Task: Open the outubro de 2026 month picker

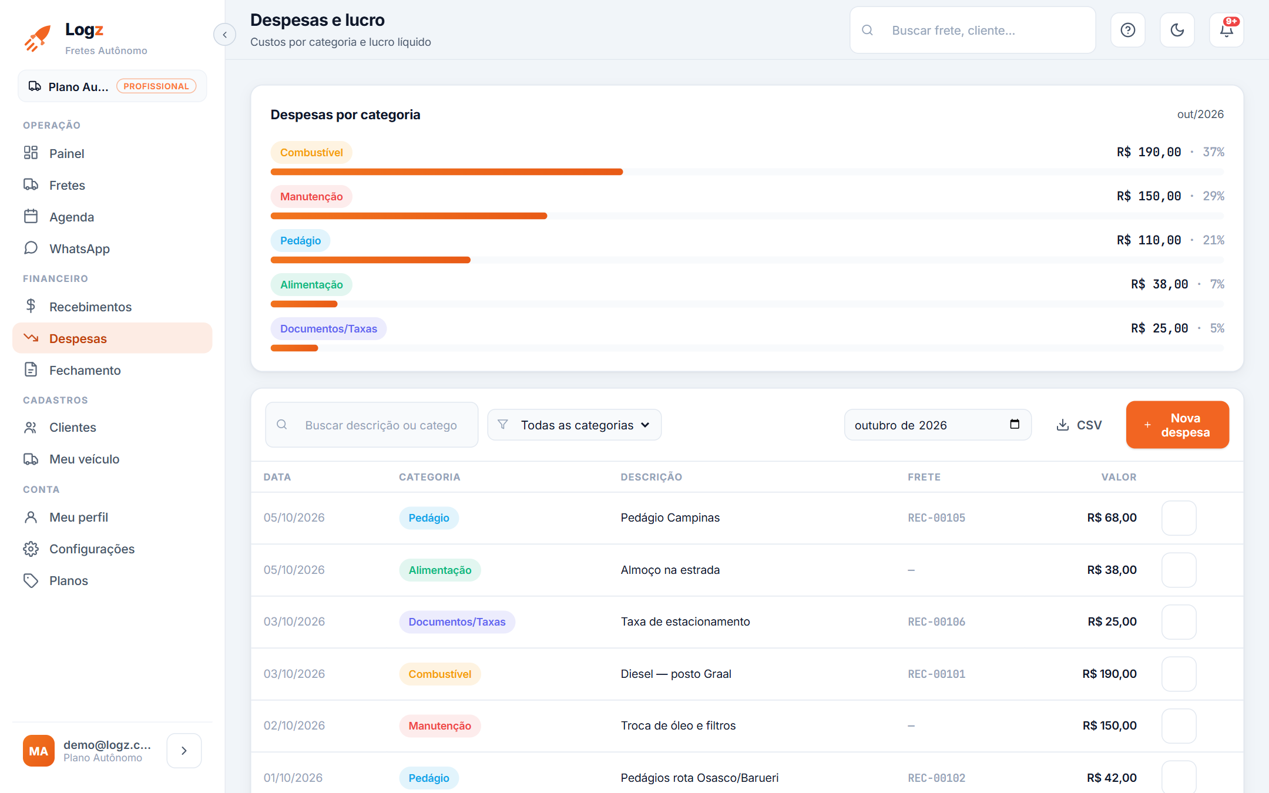Action: (x=938, y=425)
